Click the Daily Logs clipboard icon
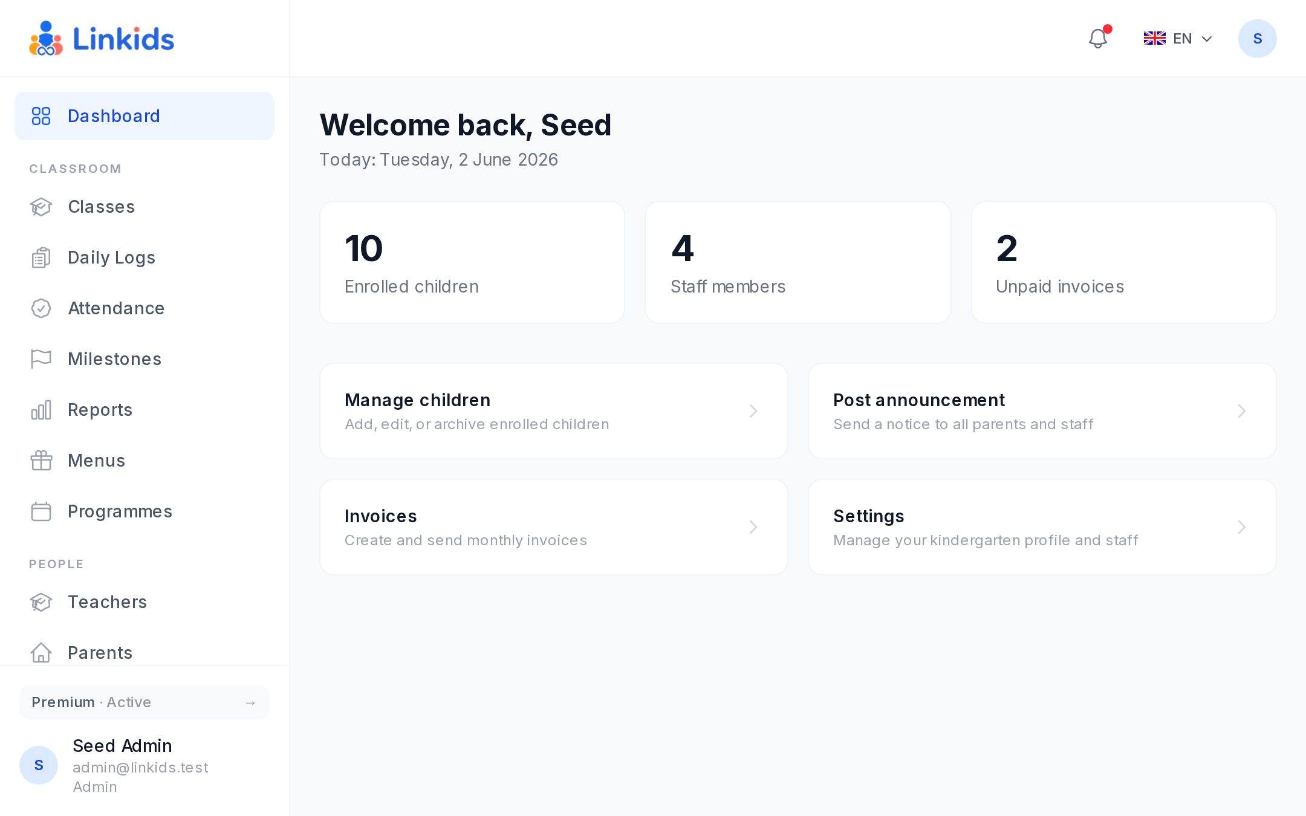Image resolution: width=1306 pixels, height=816 pixels. [41, 257]
